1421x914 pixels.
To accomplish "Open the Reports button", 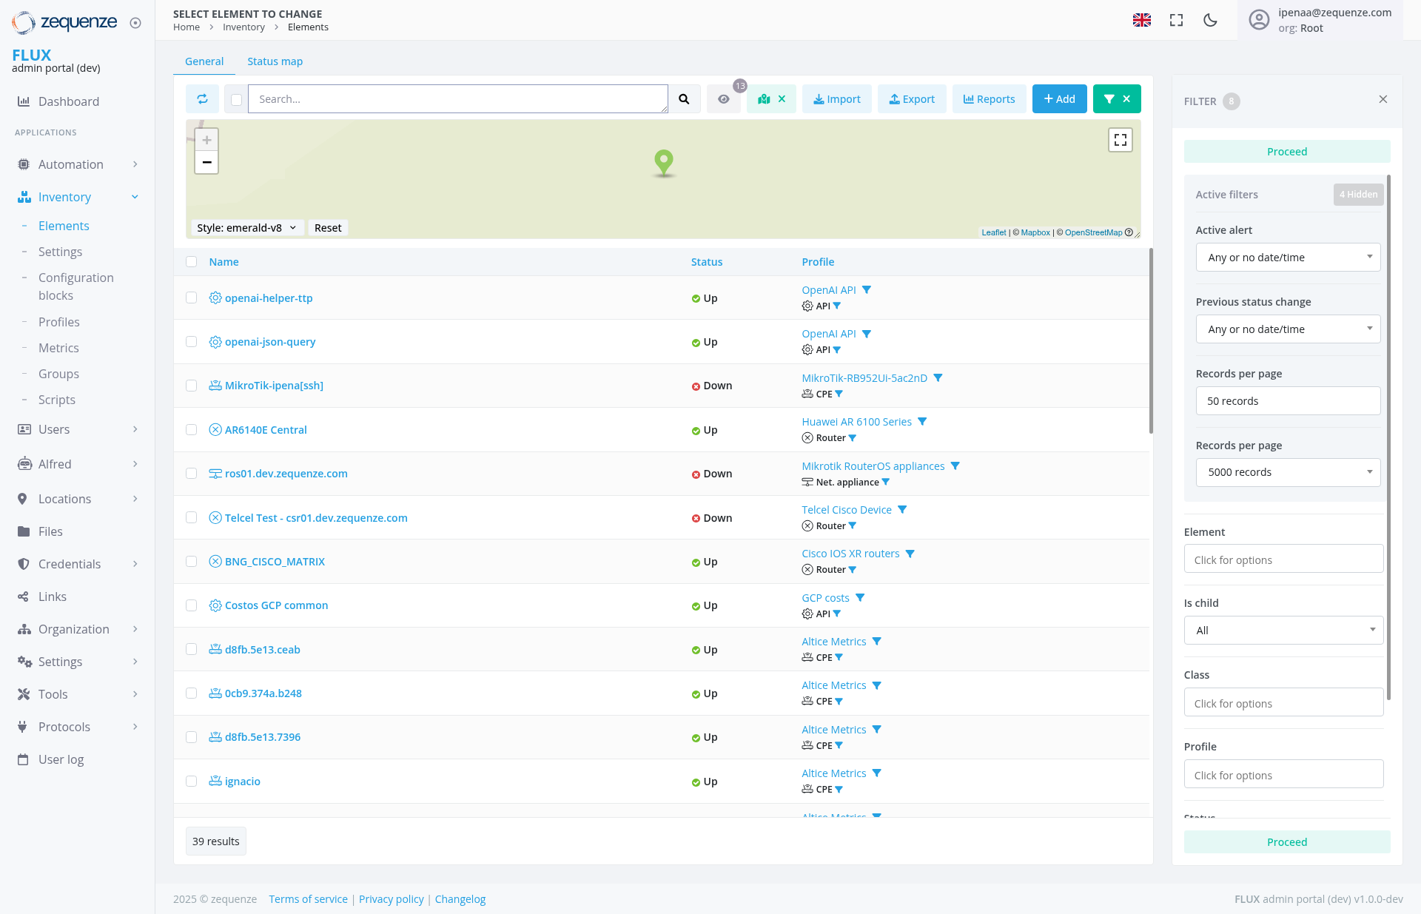I will tap(989, 99).
